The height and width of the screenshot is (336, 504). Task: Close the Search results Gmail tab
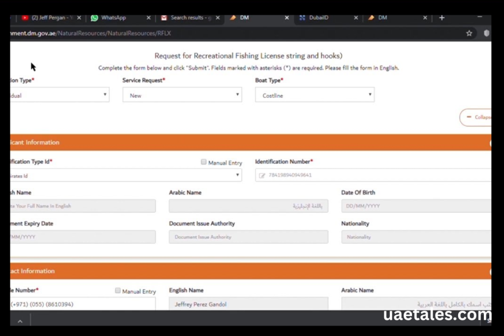218,18
